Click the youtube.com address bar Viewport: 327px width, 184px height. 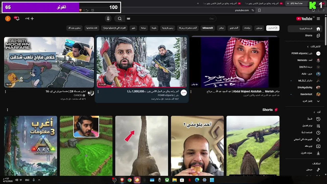242,10
